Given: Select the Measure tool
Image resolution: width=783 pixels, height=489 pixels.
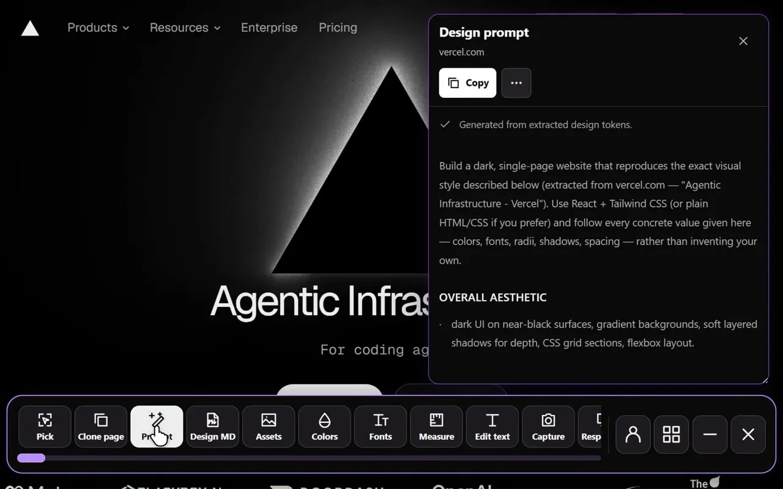Looking at the screenshot, I should point(437,427).
